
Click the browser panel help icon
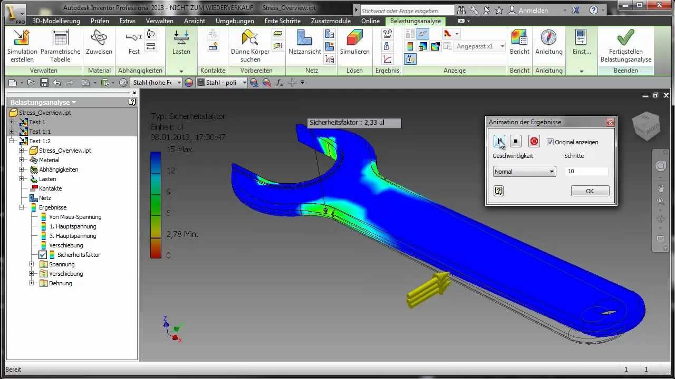pyautogui.click(x=132, y=102)
